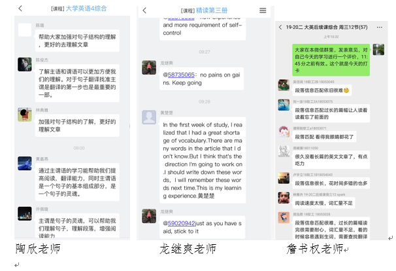Open the three-dot menu of WeChat group

379,27
